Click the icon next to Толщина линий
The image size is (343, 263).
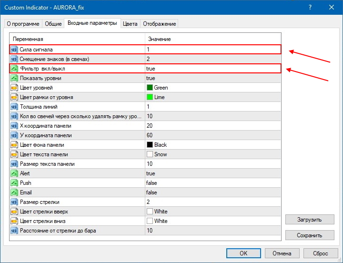click(x=14, y=107)
